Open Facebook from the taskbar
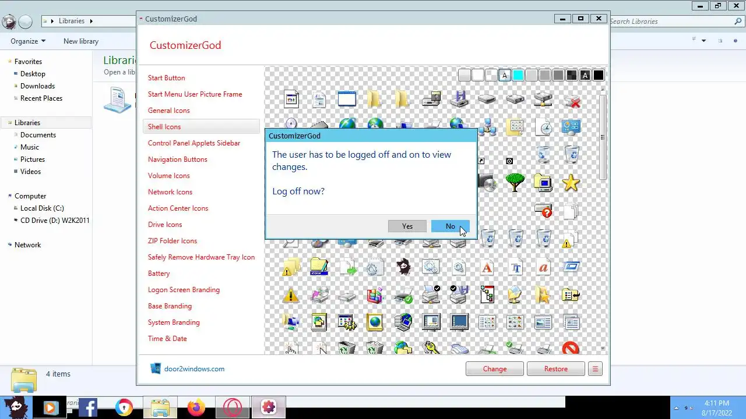746x419 pixels. [x=88, y=407]
